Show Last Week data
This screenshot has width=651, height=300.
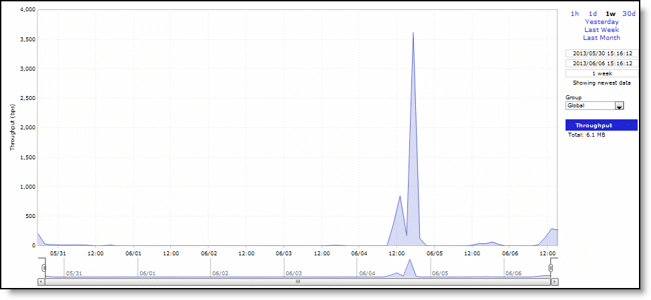click(602, 29)
